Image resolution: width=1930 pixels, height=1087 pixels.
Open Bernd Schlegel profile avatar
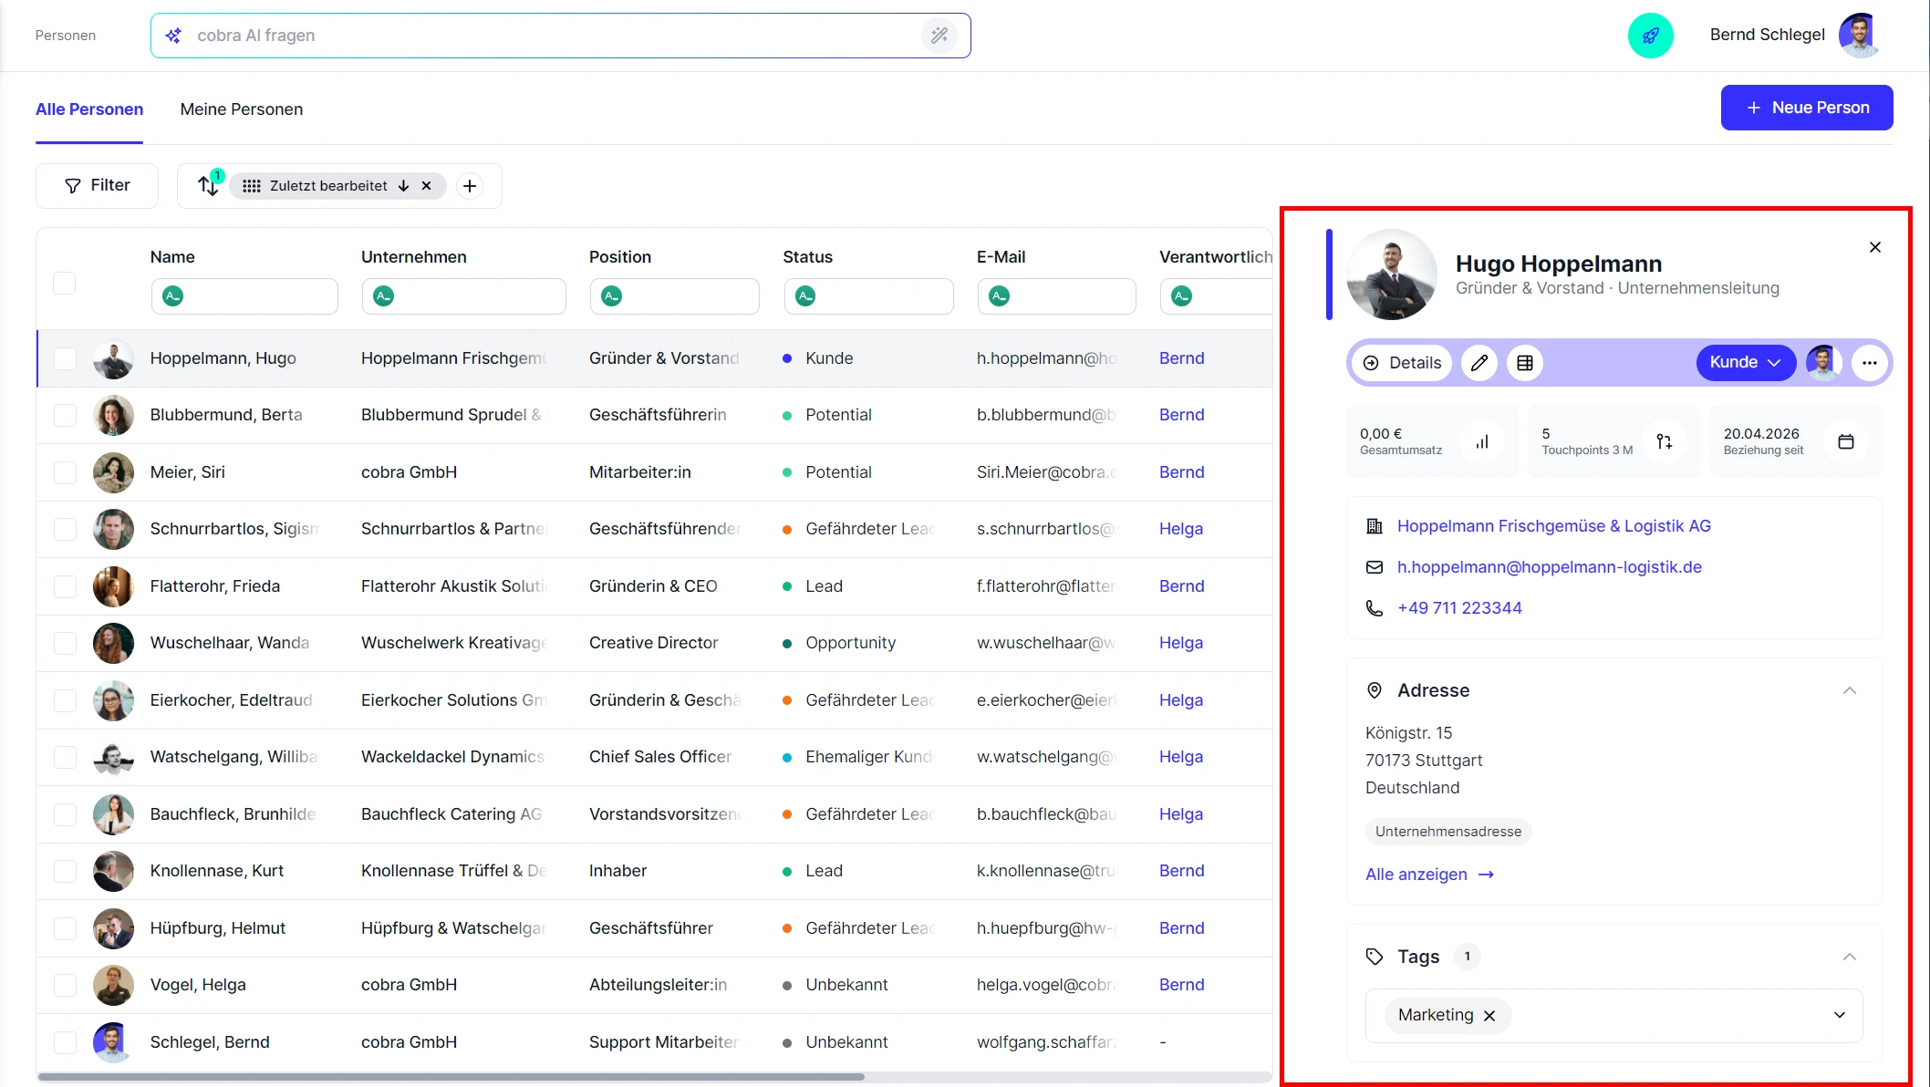tap(1860, 36)
